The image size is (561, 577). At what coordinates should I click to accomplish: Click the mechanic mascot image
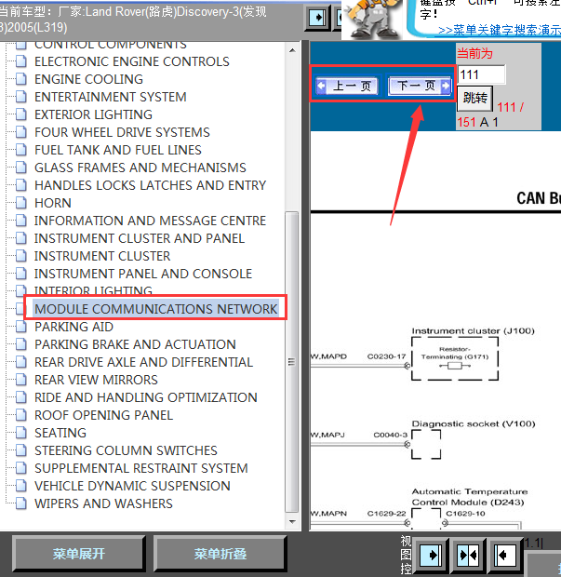click(372, 20)
